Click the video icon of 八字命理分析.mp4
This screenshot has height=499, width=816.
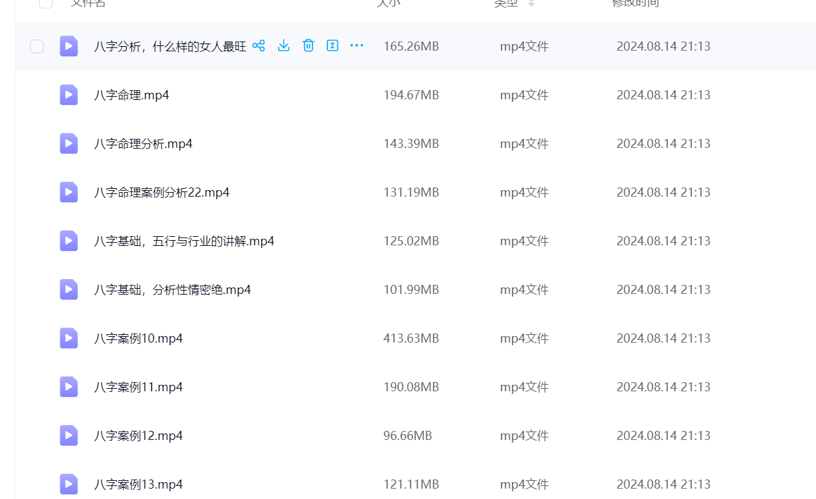coord(69,143)
